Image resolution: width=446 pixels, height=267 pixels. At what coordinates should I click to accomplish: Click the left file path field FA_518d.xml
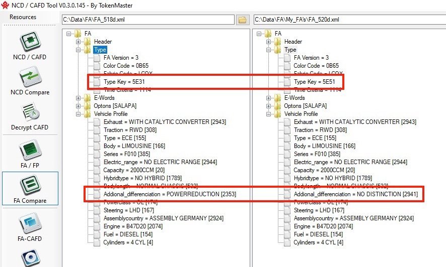(x=147, y=20)
